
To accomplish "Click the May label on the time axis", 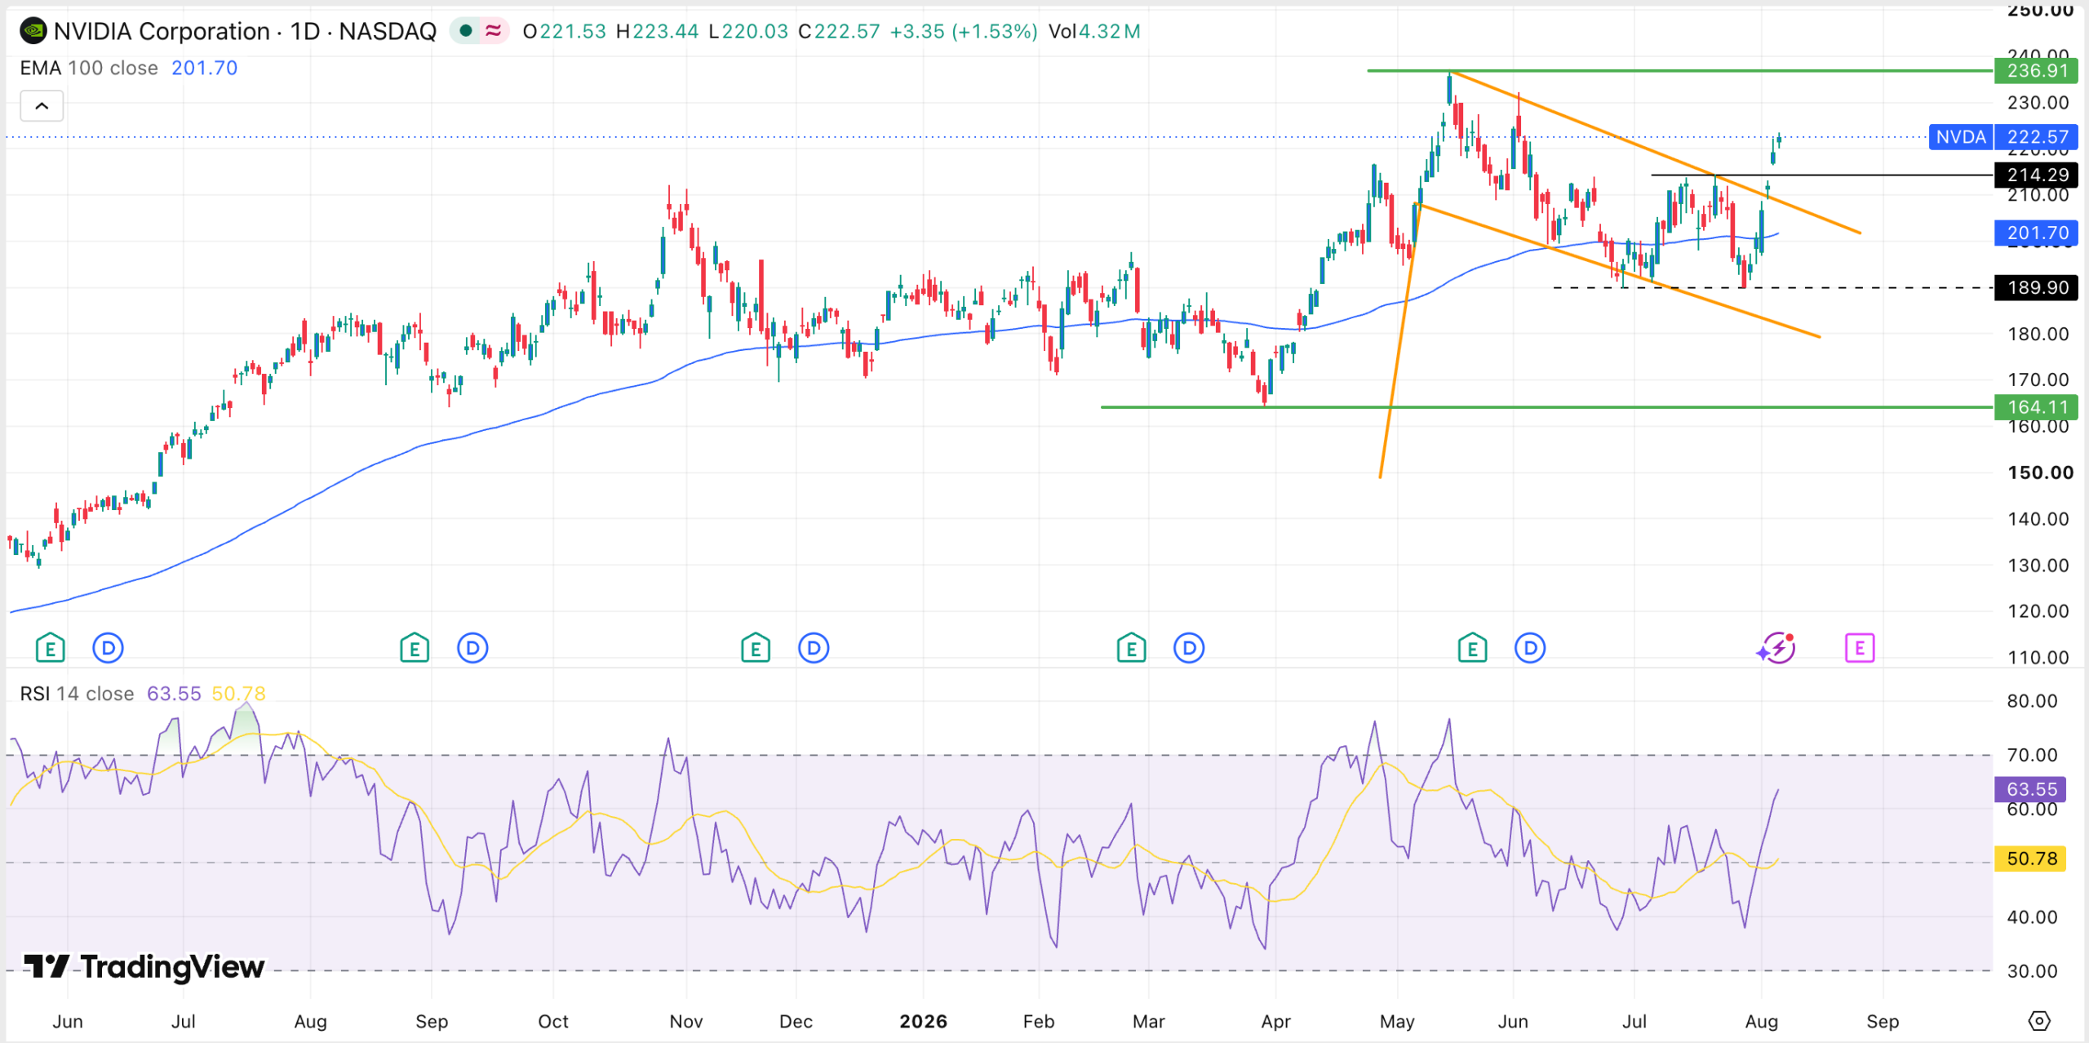I will pyautogui.click(x=1397, y=1021).
